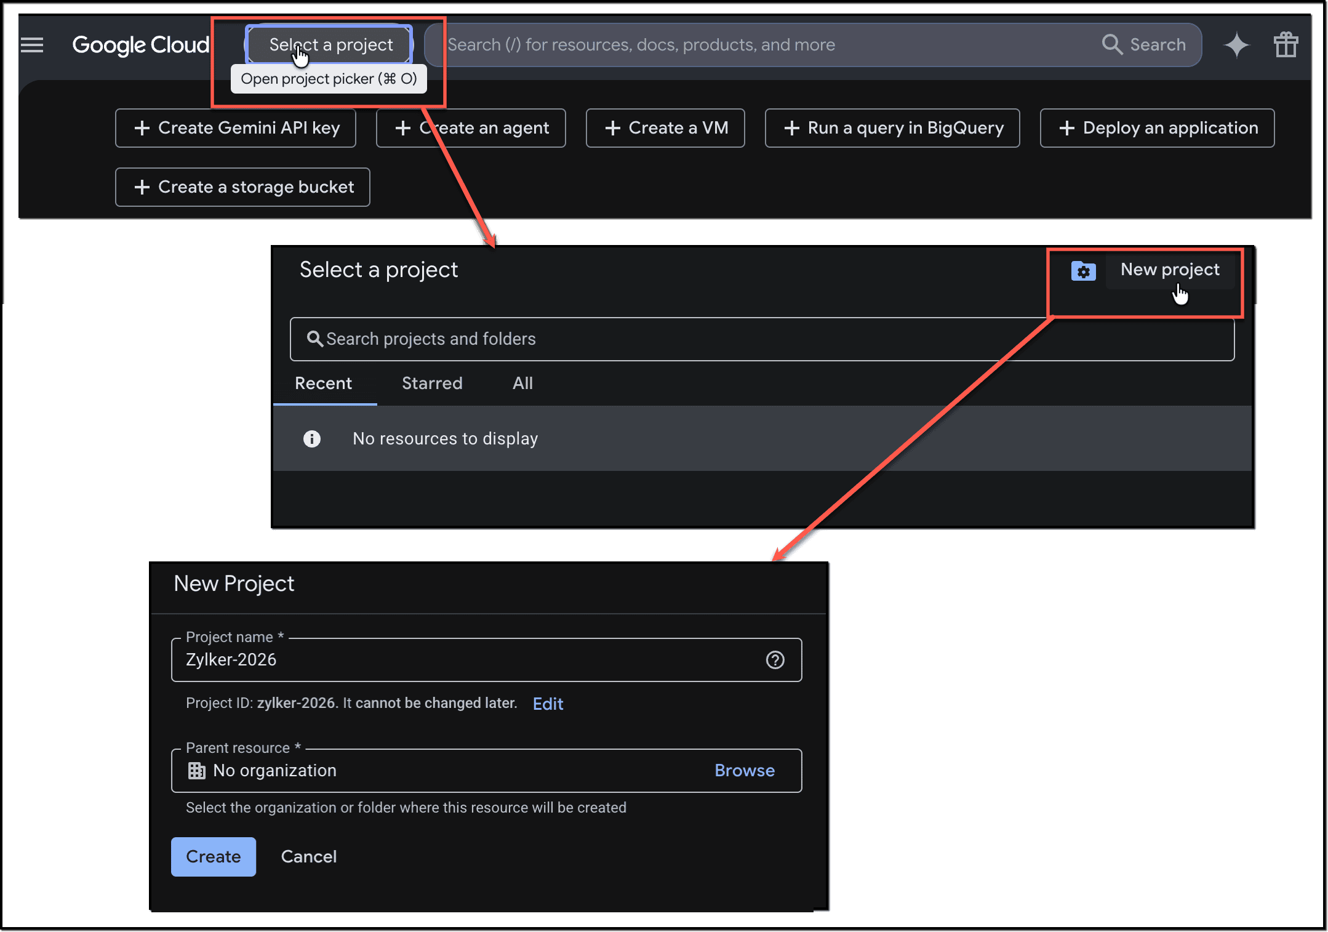Viewport: 1328px width, 932px height.
Task: Click the New project button
Action: 1169,270
